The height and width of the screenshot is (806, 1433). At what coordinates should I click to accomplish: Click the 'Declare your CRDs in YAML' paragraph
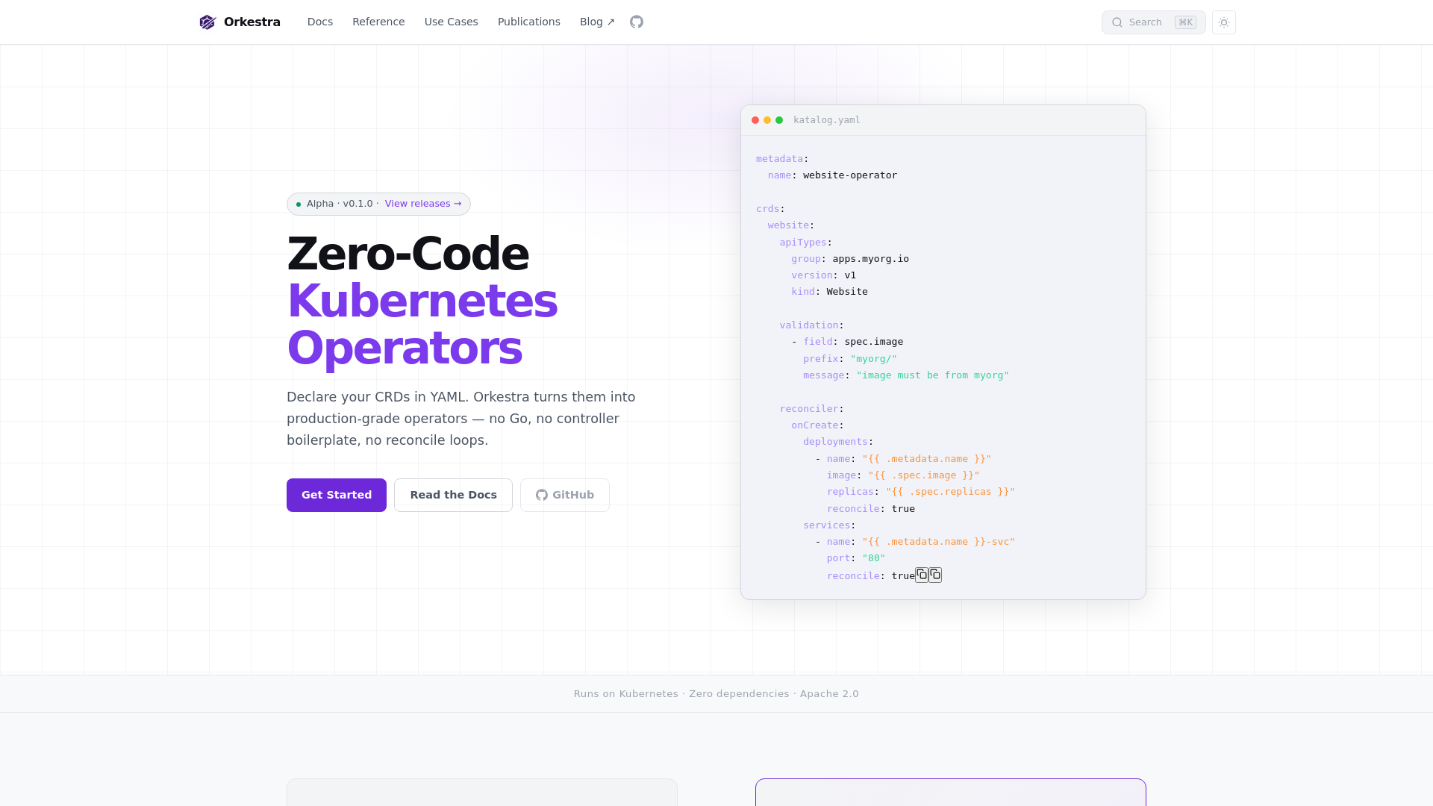click(x=461, y=419)
